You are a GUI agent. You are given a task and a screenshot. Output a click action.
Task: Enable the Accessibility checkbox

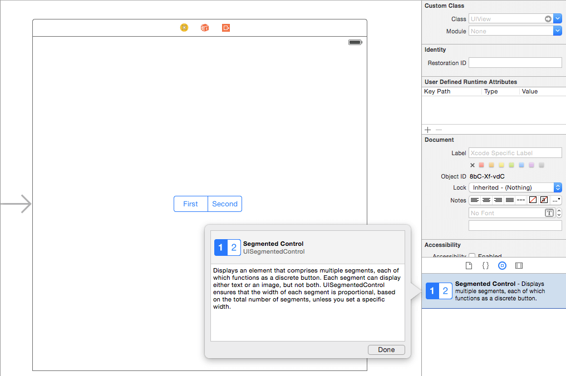pyautogui.click(x=472, y=255)
